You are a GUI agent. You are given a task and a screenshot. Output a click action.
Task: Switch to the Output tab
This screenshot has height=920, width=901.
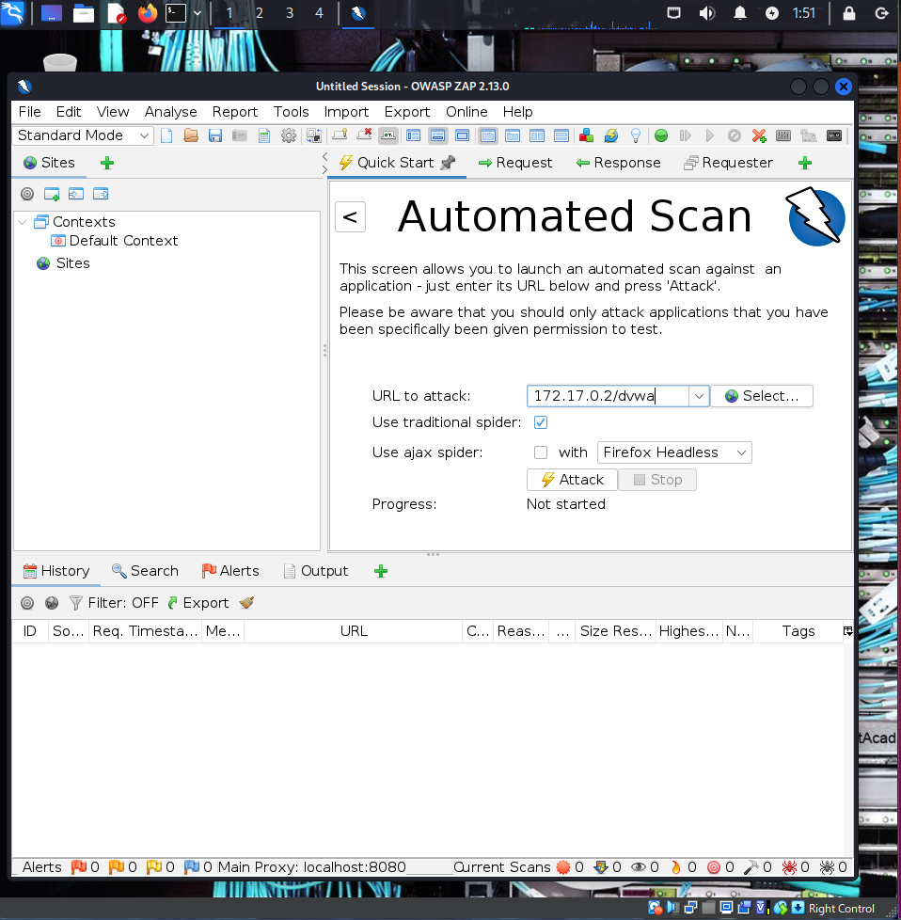pyautogui.click(x=316, y=571)
